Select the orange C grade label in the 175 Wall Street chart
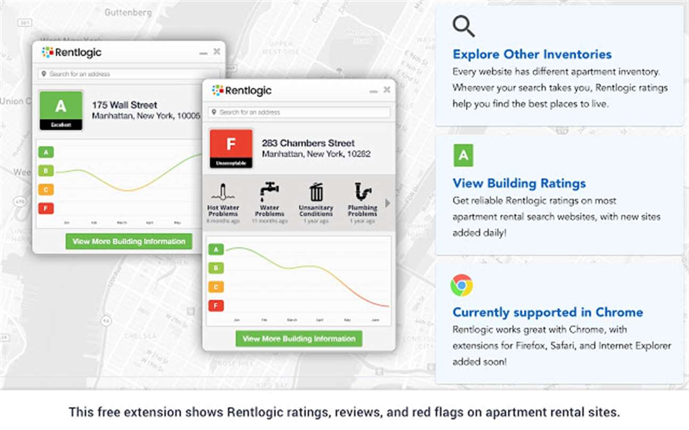 click(46, 190)
